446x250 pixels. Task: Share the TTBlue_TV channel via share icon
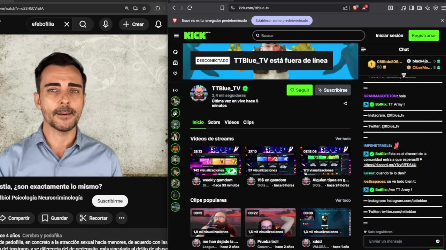pos(345,103)
